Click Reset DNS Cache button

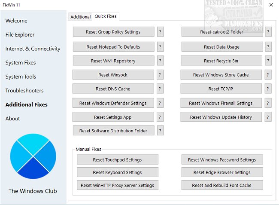(113, 89)
